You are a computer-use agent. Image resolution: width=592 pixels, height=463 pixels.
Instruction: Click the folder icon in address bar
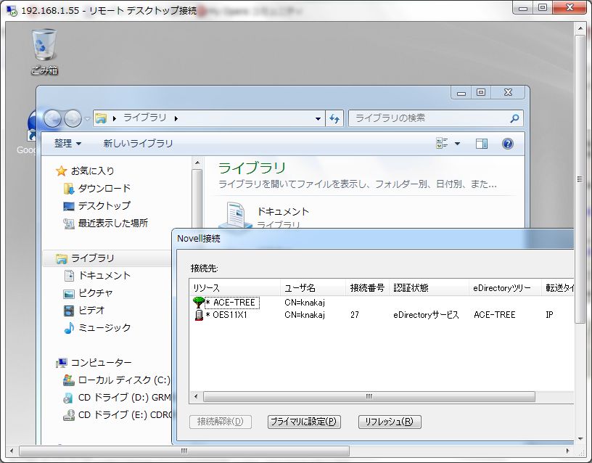point(101,118)
